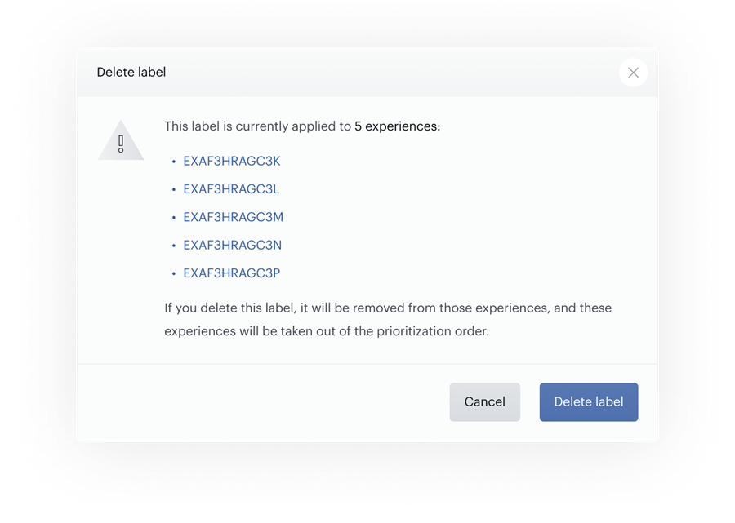
Task: Open experience link EXAF3HRAGC3N
Action: [232, 246]
